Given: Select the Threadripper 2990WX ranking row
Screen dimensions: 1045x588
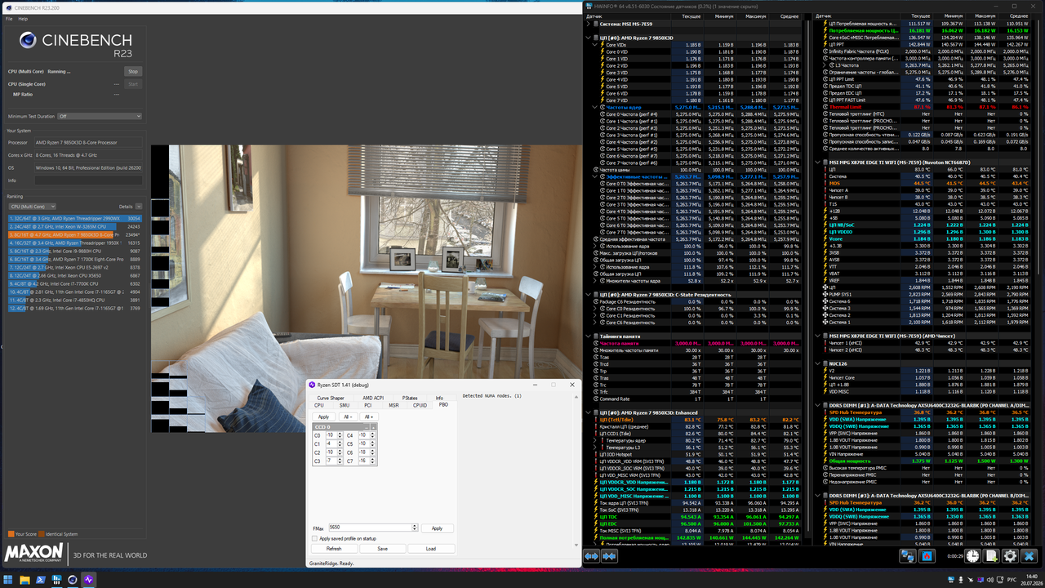Looking at the screenshot, I should [x=74, y=219].
